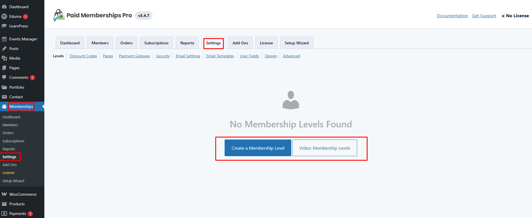Viewport: 532px width, 218px height.
Task: Click the Contact envelope icon
Action: pyautogui.click(x=4, y=97)
